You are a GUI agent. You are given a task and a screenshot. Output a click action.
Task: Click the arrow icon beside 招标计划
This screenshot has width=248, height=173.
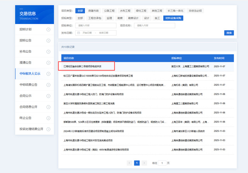click(48, 29)
